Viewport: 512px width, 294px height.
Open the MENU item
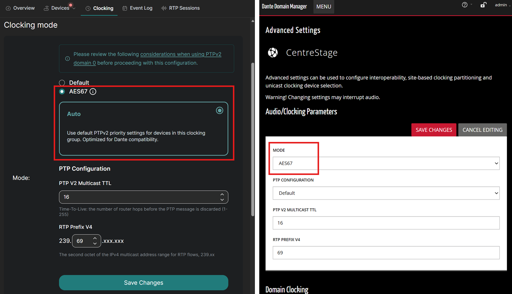(324, 7)
